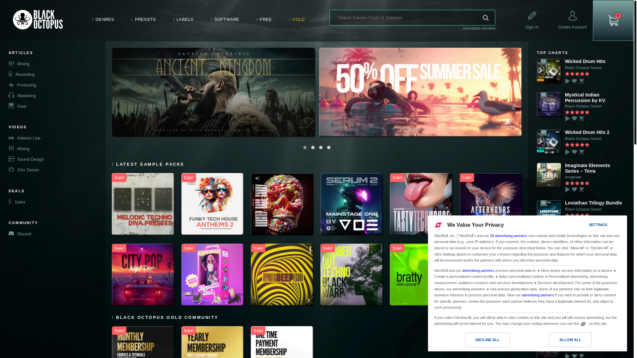Viewport: 637px width, 358px height.
Task: Click the Sign In pen icon
Action: [532, 16]
